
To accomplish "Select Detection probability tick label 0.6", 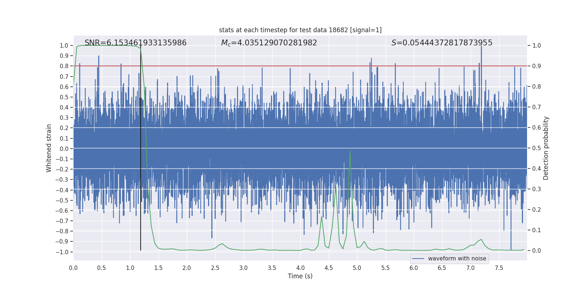I will click(x=537, y=128).
